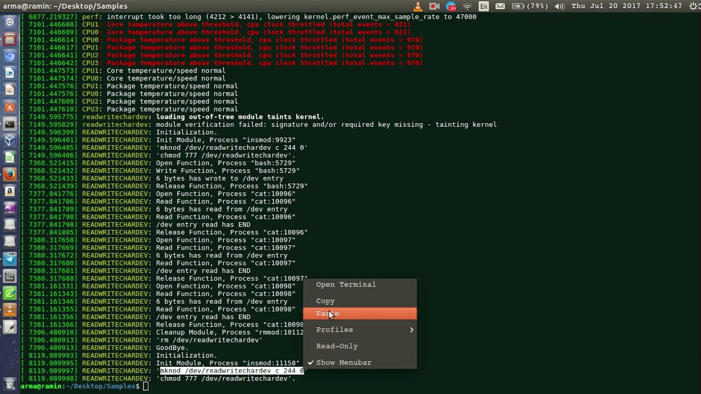This screenshot has height=394, width=701.
Task: Open the Wi-Fi network indicator
Action: pyautogui.click(x=467, y=6)
